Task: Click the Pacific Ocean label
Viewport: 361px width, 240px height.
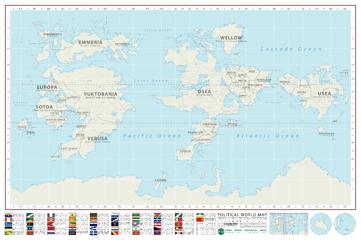Action: tap(152, 136)
